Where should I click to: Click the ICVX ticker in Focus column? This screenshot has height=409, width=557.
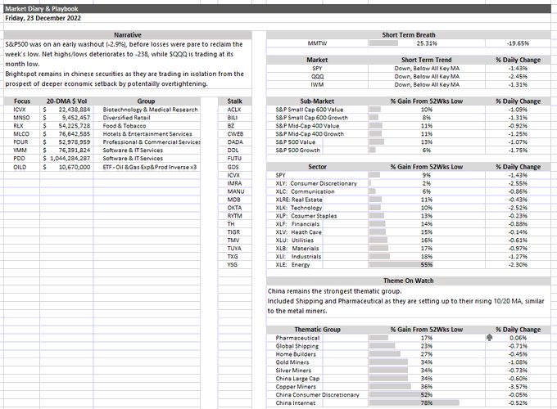(22, 109)
